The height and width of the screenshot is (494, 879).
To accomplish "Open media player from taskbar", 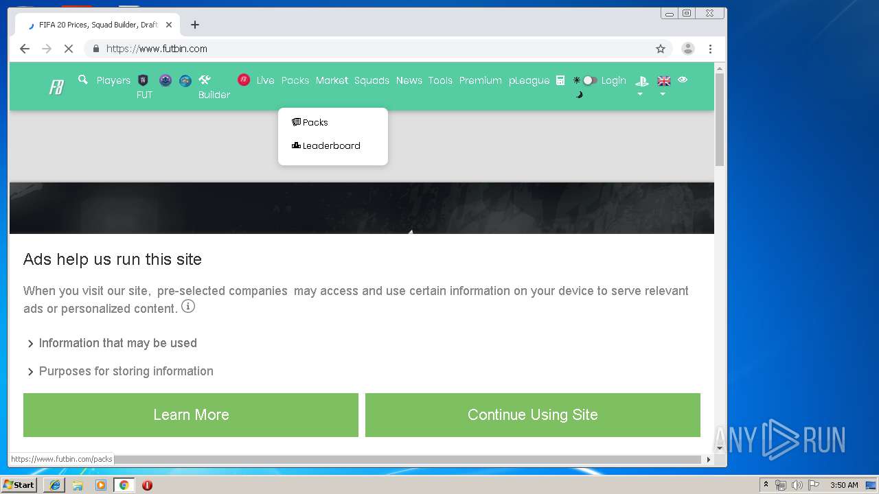I will pyautogui.click(x=101, y=485).
